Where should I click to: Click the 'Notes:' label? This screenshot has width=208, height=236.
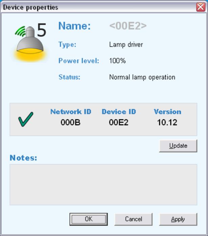(x=23, y=158)
